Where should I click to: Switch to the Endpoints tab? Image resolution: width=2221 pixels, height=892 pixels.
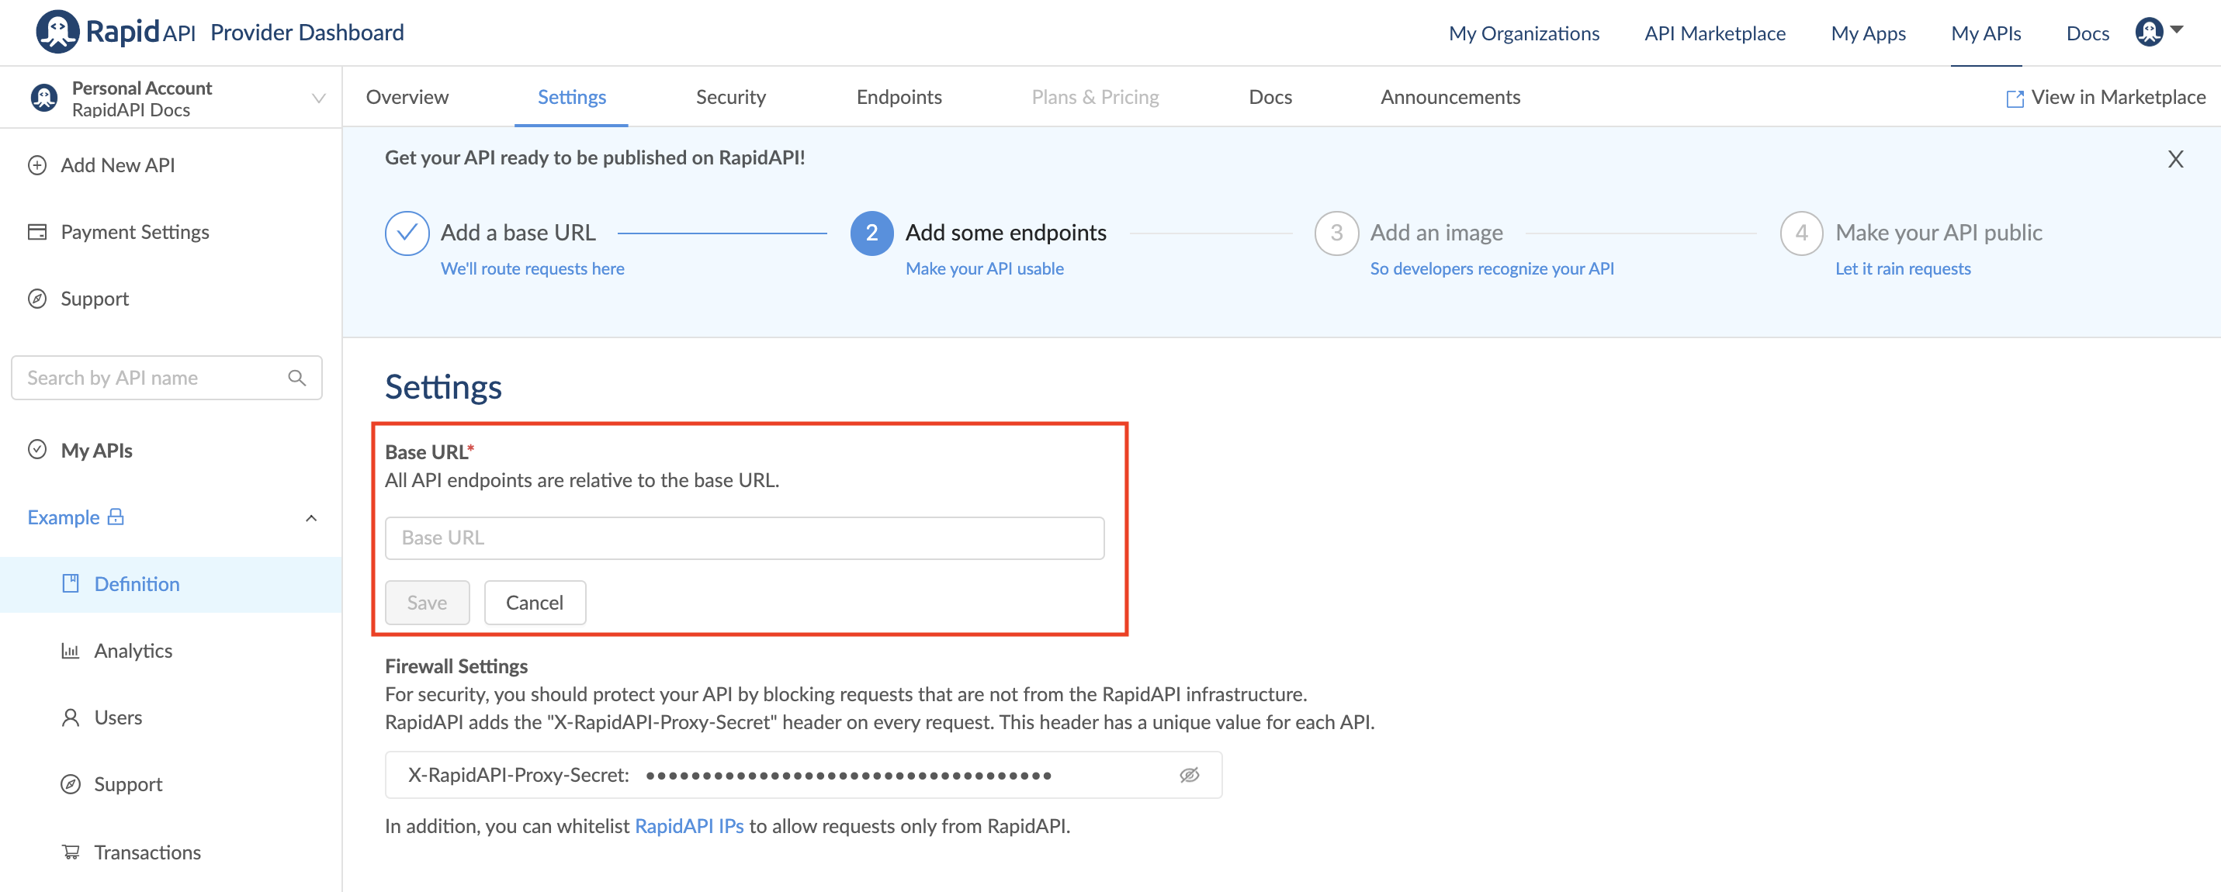[899, 98]
